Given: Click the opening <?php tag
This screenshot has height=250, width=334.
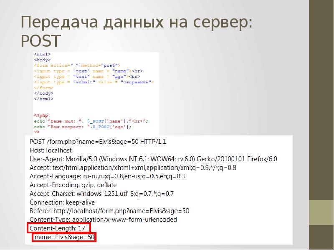Looking at the screenshot, I should (x=40, y=115).
